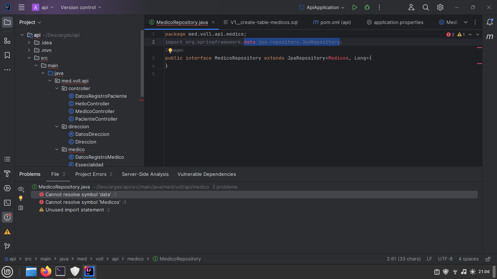Screen dimensions: 497x279
Task: Open the Project view dropdown
Action: tap(30, 22)
